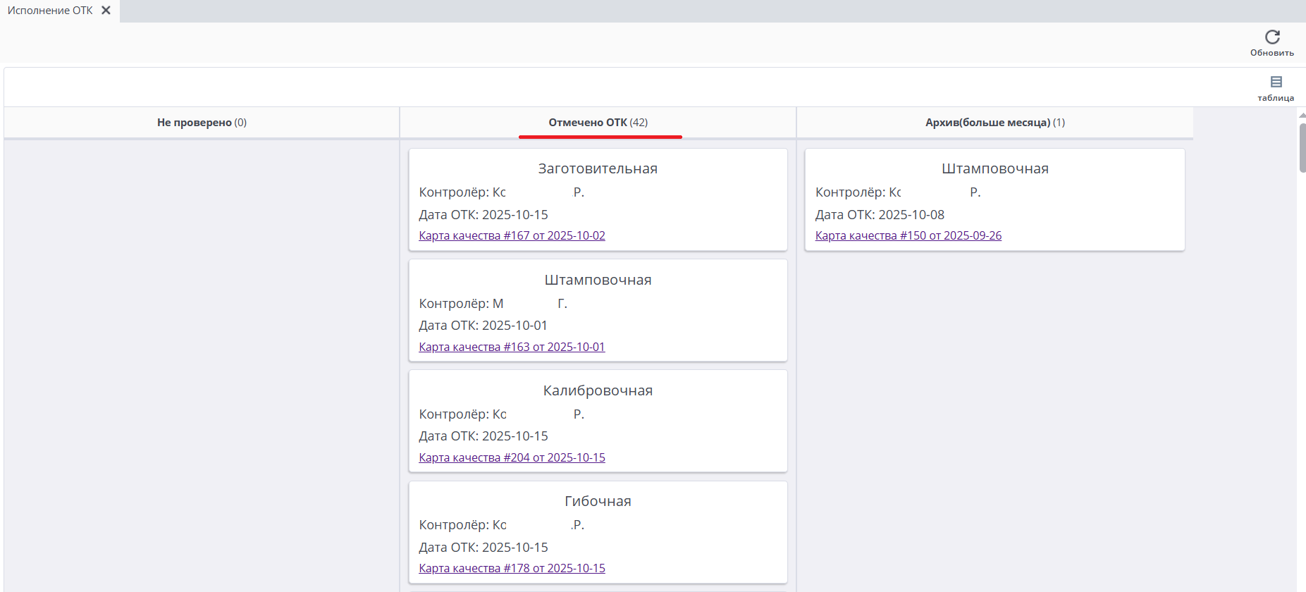The width and height of the screenshot is (1306, 592).
Task: Select the Архив(больше месяца) column header
Action: coord(994,123)
